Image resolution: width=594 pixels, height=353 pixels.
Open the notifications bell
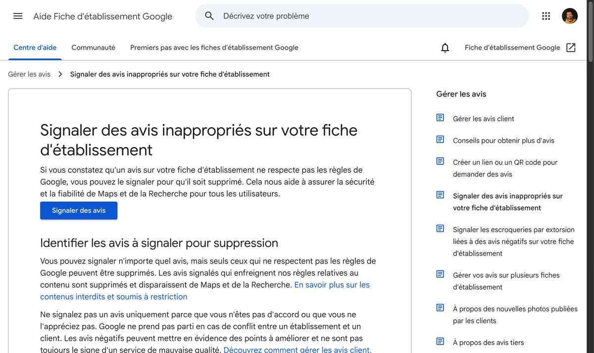[445, 48]
